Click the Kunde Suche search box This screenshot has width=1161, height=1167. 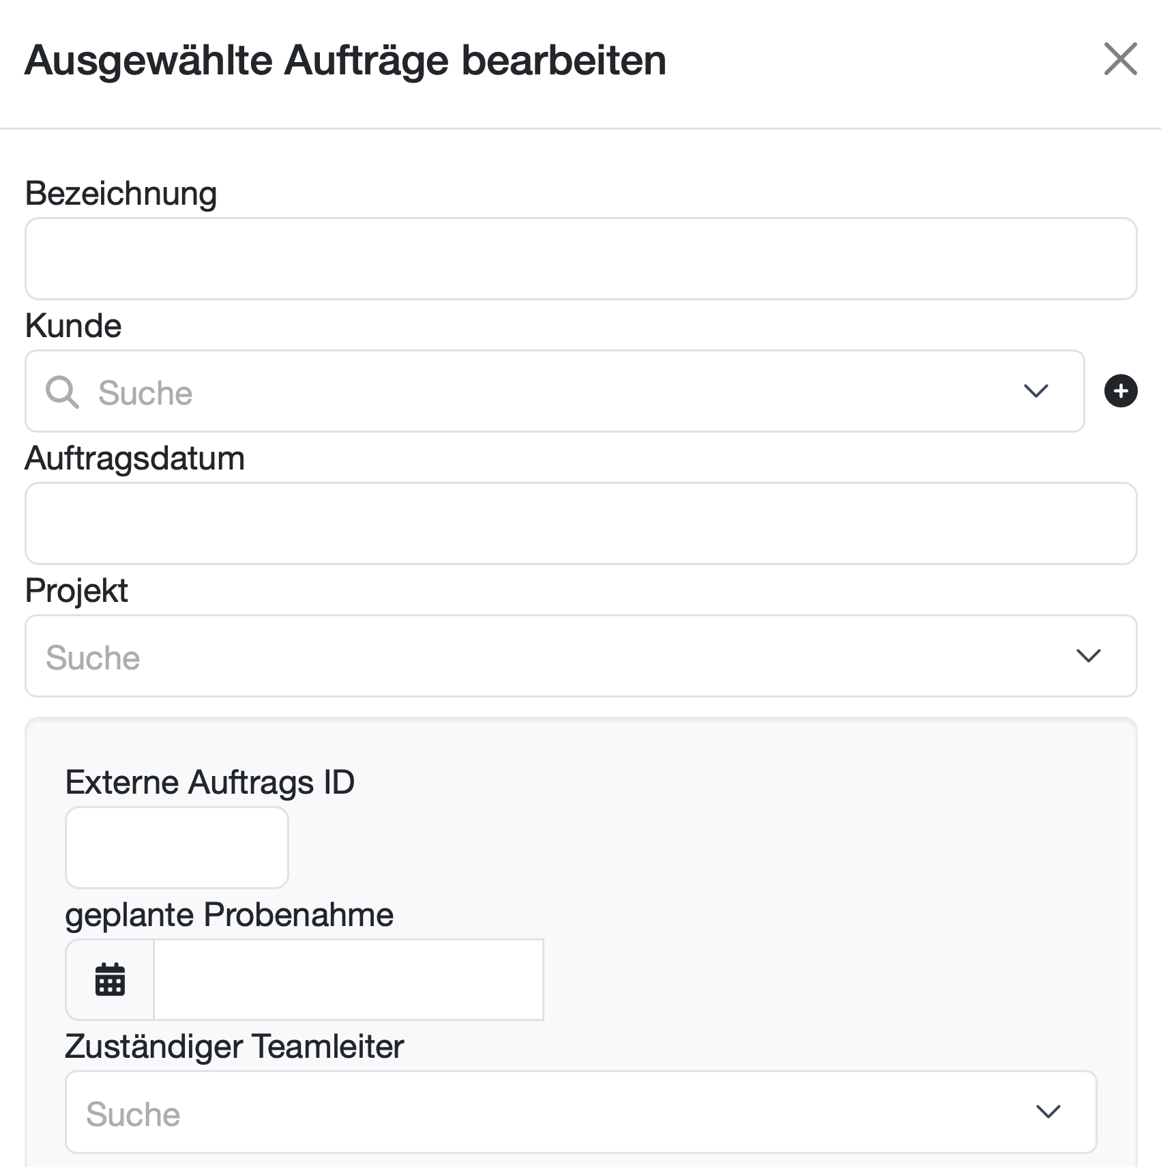(x=555, y=391)
